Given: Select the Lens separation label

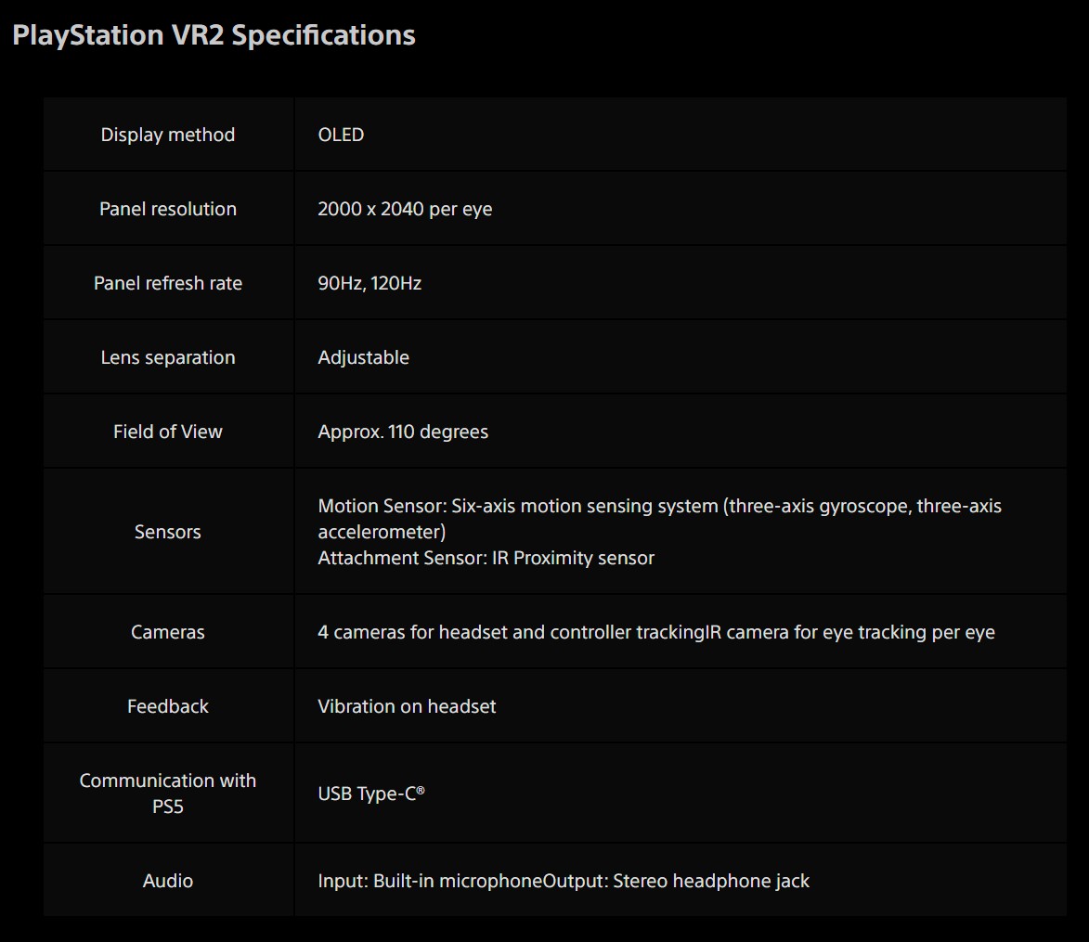Looking at the screenshot, I should coord(168,357).
